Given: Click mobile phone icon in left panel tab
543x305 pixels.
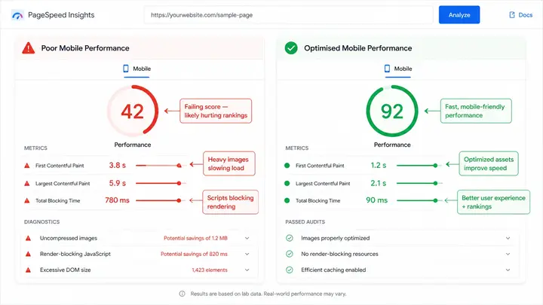Looking at the screenshot, I should pos(126,69).
